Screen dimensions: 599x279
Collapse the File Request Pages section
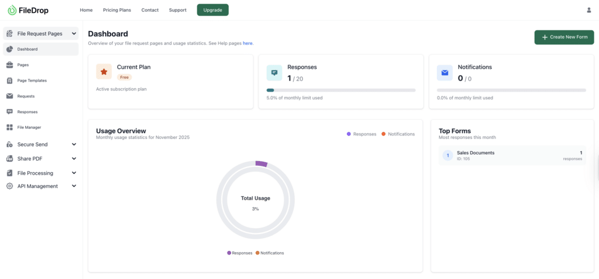[x=74, y=34]
